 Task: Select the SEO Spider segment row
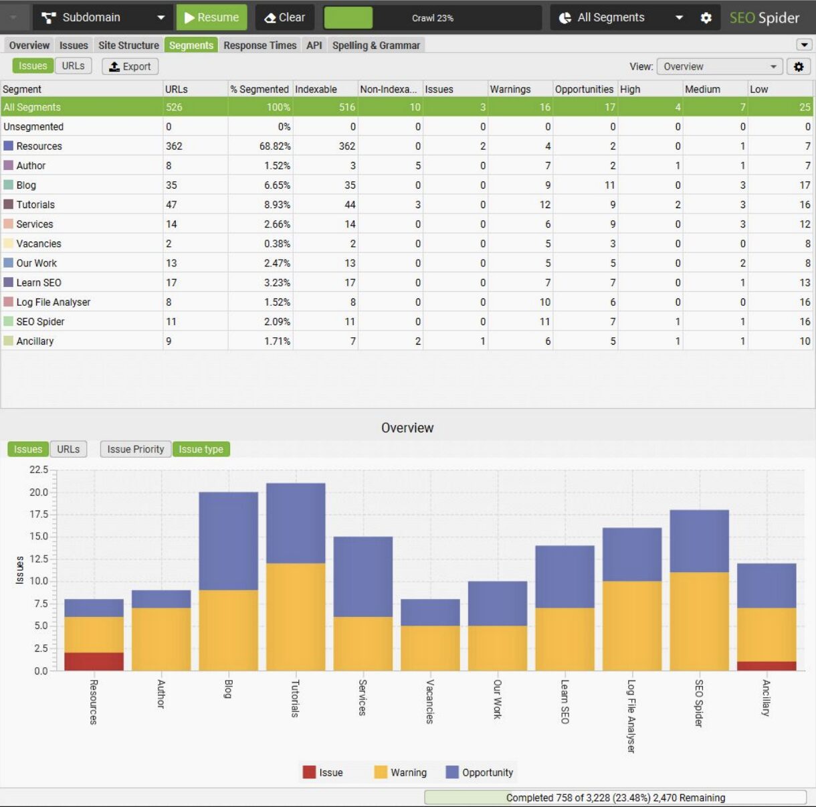pyautogui.click(x=407, y=321)
